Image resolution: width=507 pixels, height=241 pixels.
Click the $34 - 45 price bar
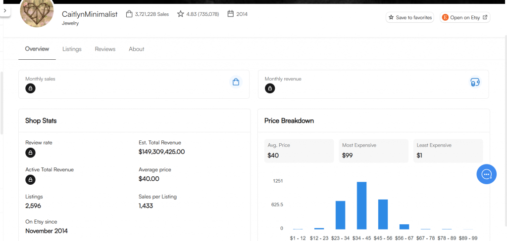click(362, 205)
